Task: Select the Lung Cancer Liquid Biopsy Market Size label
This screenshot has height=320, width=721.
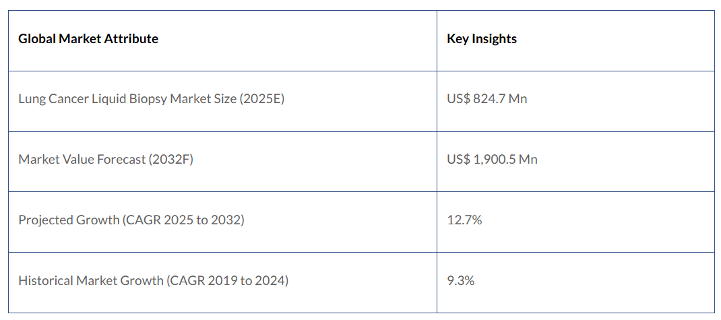Action: (x=152, y=99)
